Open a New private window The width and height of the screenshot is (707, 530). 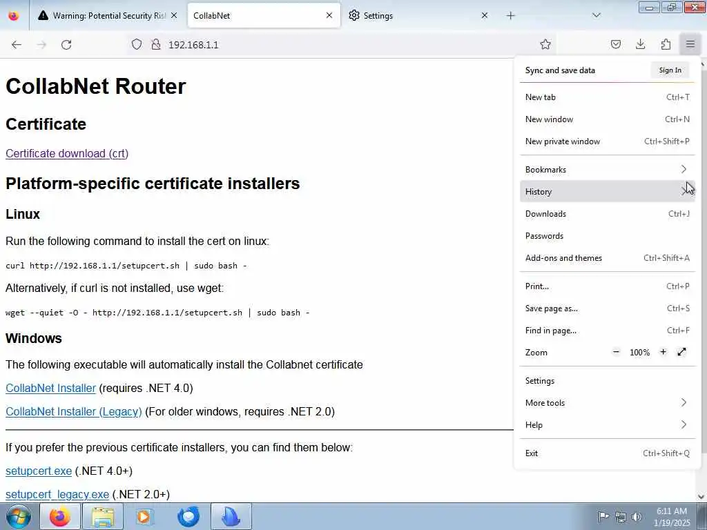click(x=608, y=141)
